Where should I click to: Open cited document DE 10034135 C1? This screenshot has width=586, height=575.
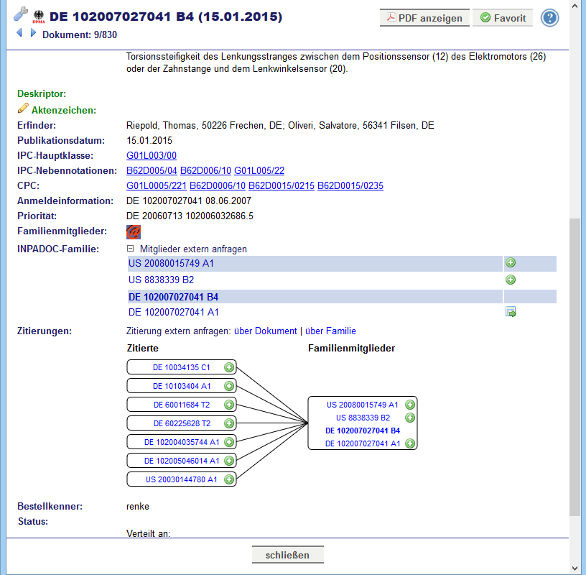point(181,367)
